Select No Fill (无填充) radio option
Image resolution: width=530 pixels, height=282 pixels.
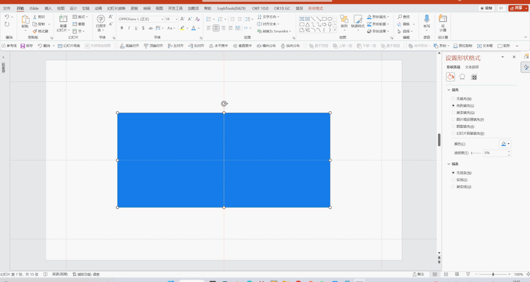tap(453, 99)
